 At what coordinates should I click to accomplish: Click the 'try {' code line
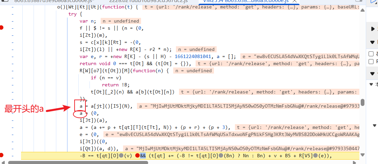(x=75, y=14)
